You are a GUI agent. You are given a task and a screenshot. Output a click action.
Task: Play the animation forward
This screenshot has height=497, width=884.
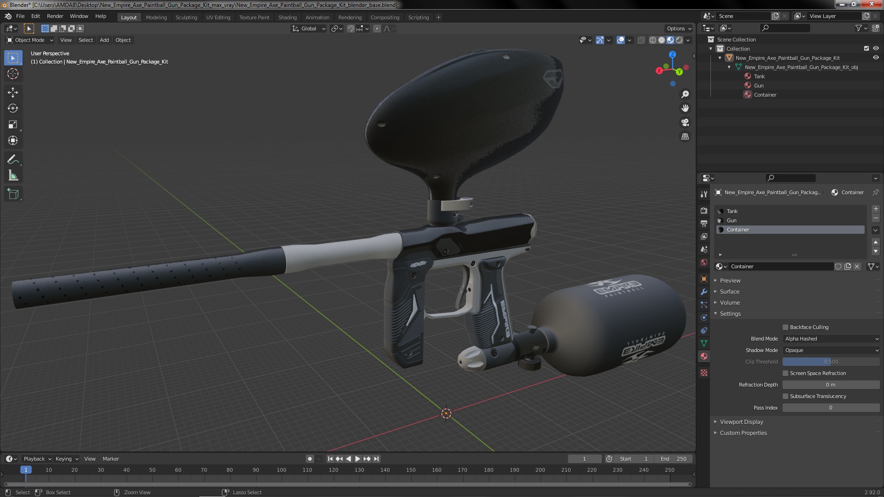358,459
